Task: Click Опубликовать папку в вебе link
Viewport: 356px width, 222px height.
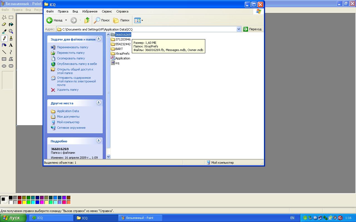Action: (x=77, y=64)
